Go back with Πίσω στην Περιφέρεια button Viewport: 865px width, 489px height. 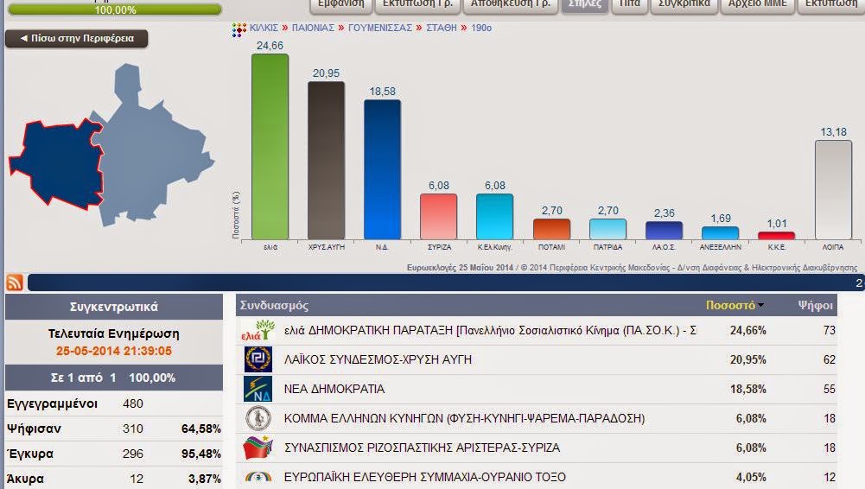pyautogui.click(x=77, y=39)
